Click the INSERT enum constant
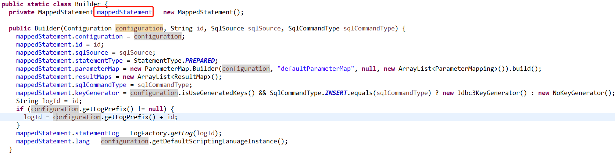Screen dimensions: 615x154 pos(336,93)
